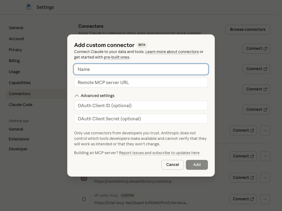Open Developer settings
This screenshot has height=211, width=282.
[18, 149]
